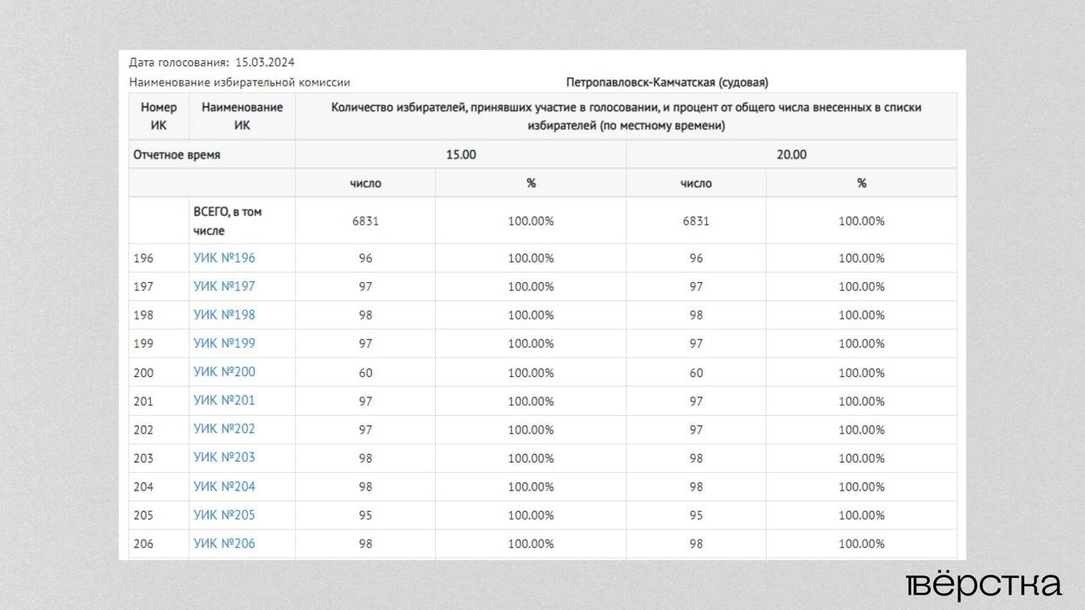The image size is (1085, 610).
Task: Click the voting date 15.03.2024
Action: [264, 63]
